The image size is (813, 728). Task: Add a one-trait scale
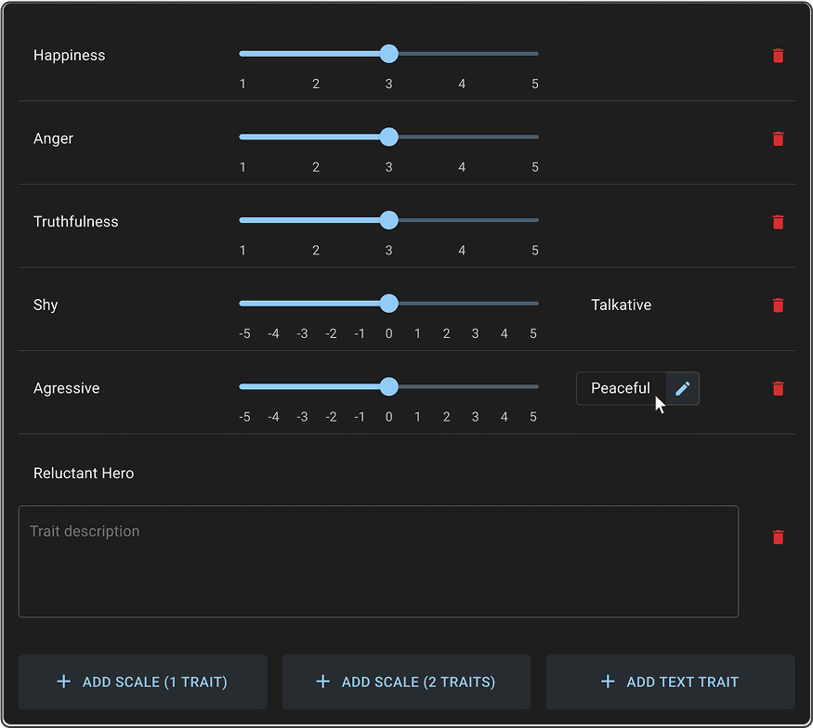click(143, 682)
